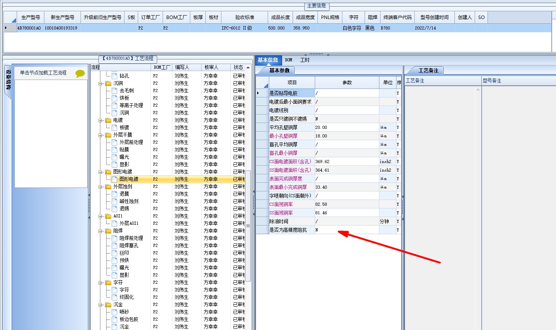This screenshot has height=330, width=556.
Task: Click the document icon beside 钻孔
Action: [x=114, y=76]
